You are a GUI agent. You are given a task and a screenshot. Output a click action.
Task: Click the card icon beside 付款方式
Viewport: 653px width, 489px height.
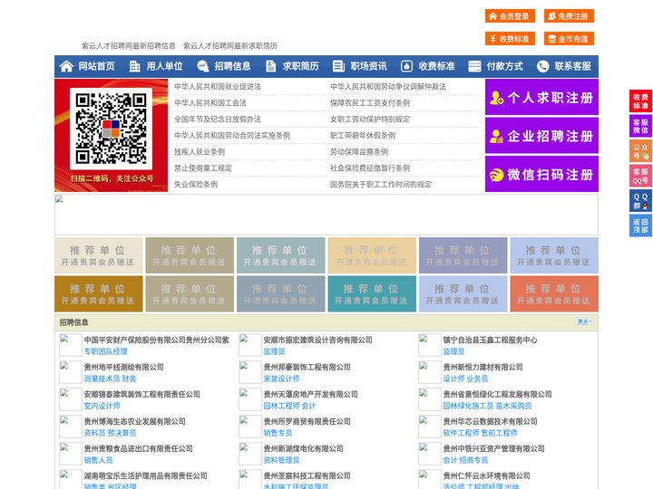[x=474, y=66]
